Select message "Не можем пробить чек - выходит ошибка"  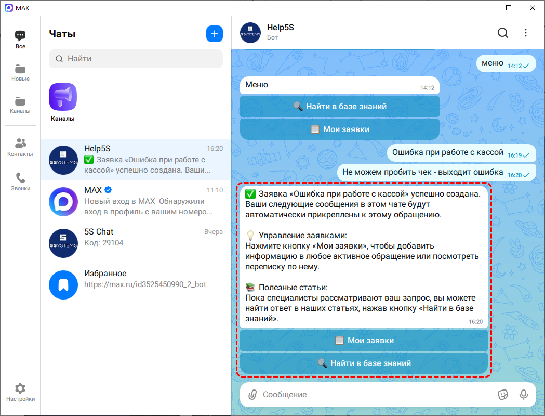coord(436,173)
